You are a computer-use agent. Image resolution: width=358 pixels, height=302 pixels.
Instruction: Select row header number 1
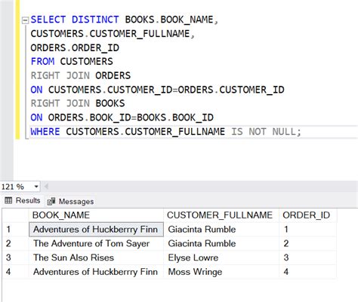16,229
